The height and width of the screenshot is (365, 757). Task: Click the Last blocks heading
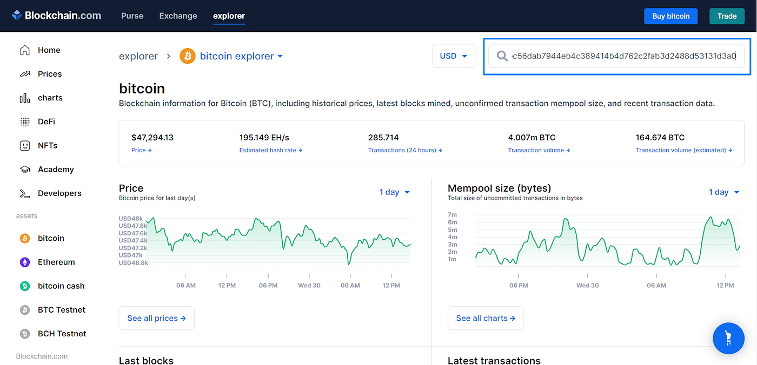point(146,360)
